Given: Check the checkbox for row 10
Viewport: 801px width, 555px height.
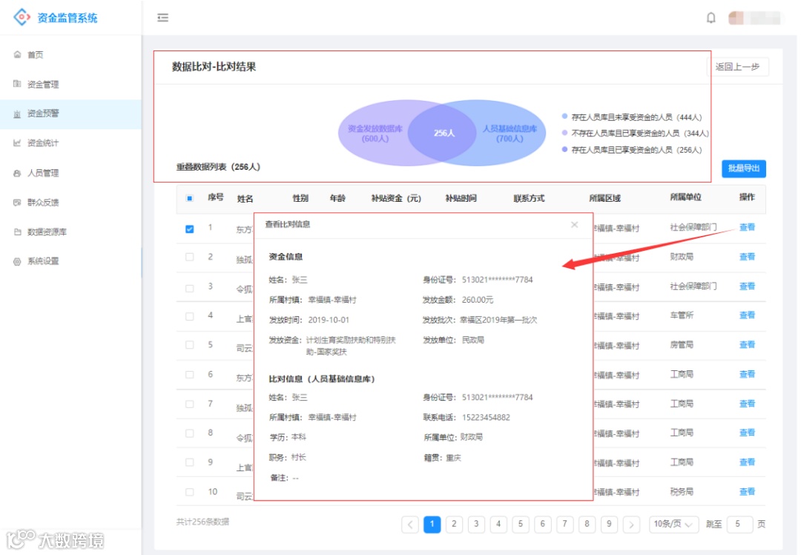Looking at the screenshot, I should point(190,492).
